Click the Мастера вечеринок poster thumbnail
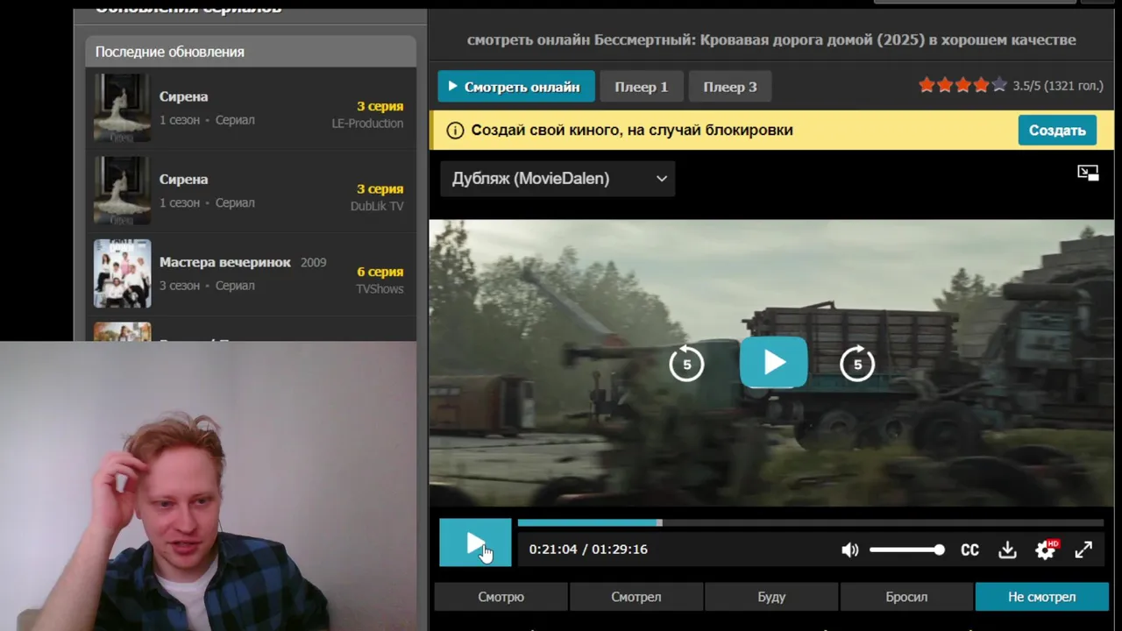This screenshot has width=1122, height=631. coord(123,273)
